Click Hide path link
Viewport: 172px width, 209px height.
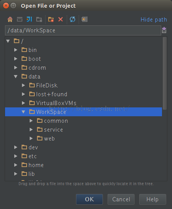[x=154, y=20]
